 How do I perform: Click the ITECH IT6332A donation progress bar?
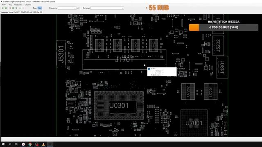coord(224,27)
